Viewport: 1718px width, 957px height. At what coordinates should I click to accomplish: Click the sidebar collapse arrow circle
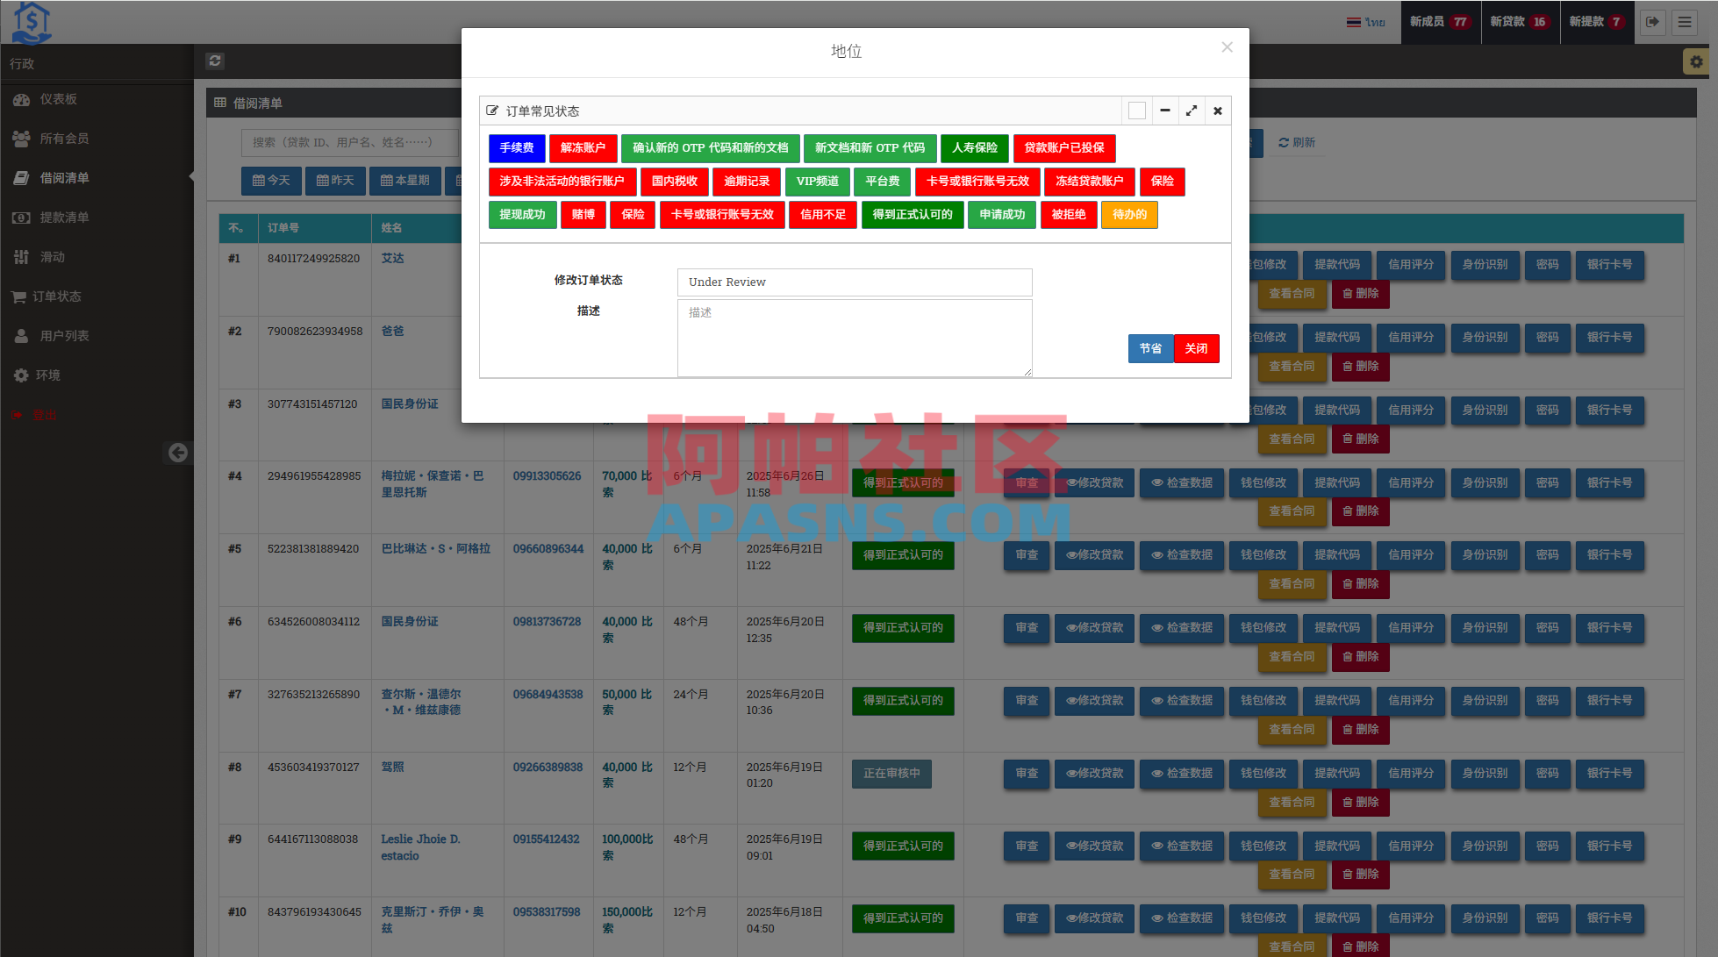point(178,453)
